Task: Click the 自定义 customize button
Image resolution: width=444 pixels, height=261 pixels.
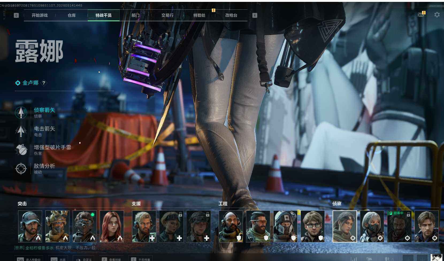Action: 84,259
